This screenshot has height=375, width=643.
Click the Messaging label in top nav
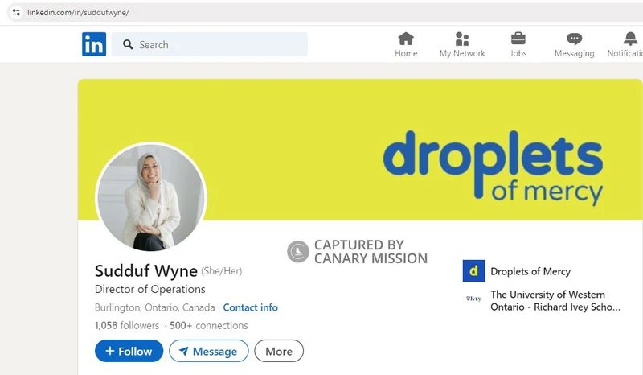coord(574,53)
